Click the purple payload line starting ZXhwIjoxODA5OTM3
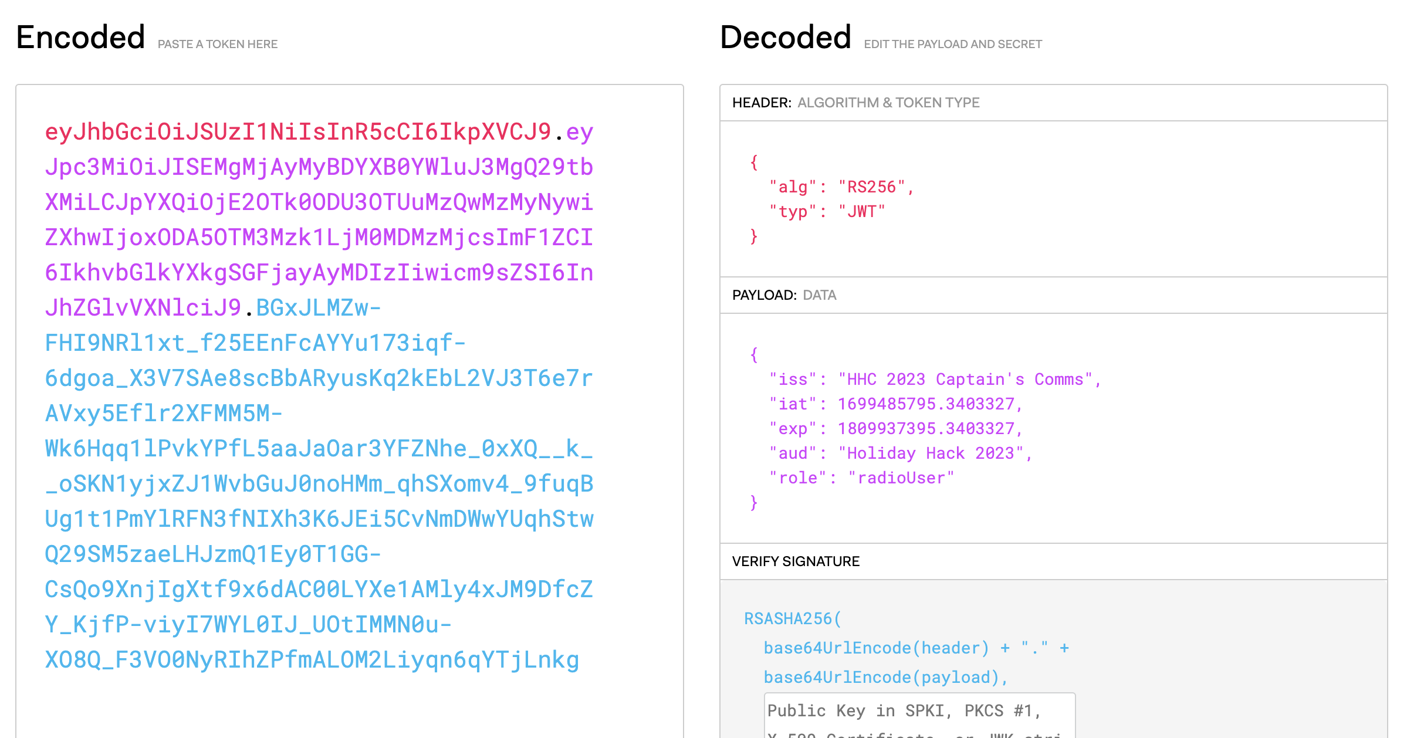1407x738 pixels. point(319,238)
